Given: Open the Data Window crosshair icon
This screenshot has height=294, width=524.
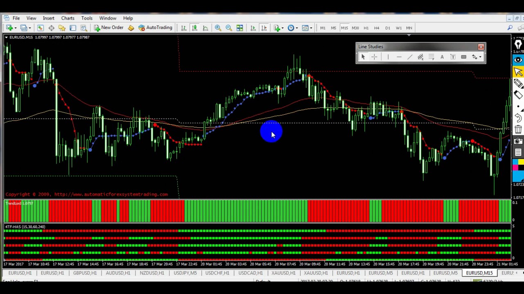Looking at the screenshot, I should [x=51, y=28].
